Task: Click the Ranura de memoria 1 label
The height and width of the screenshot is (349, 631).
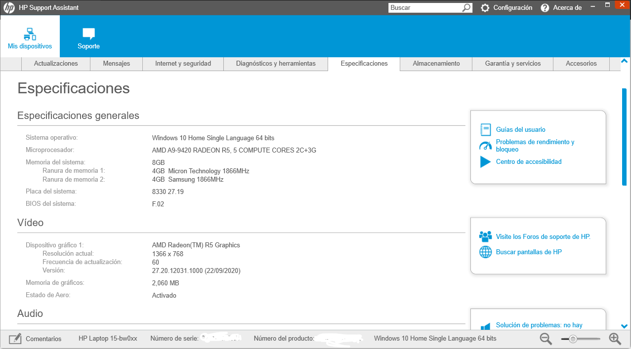Action: [74, 171]
